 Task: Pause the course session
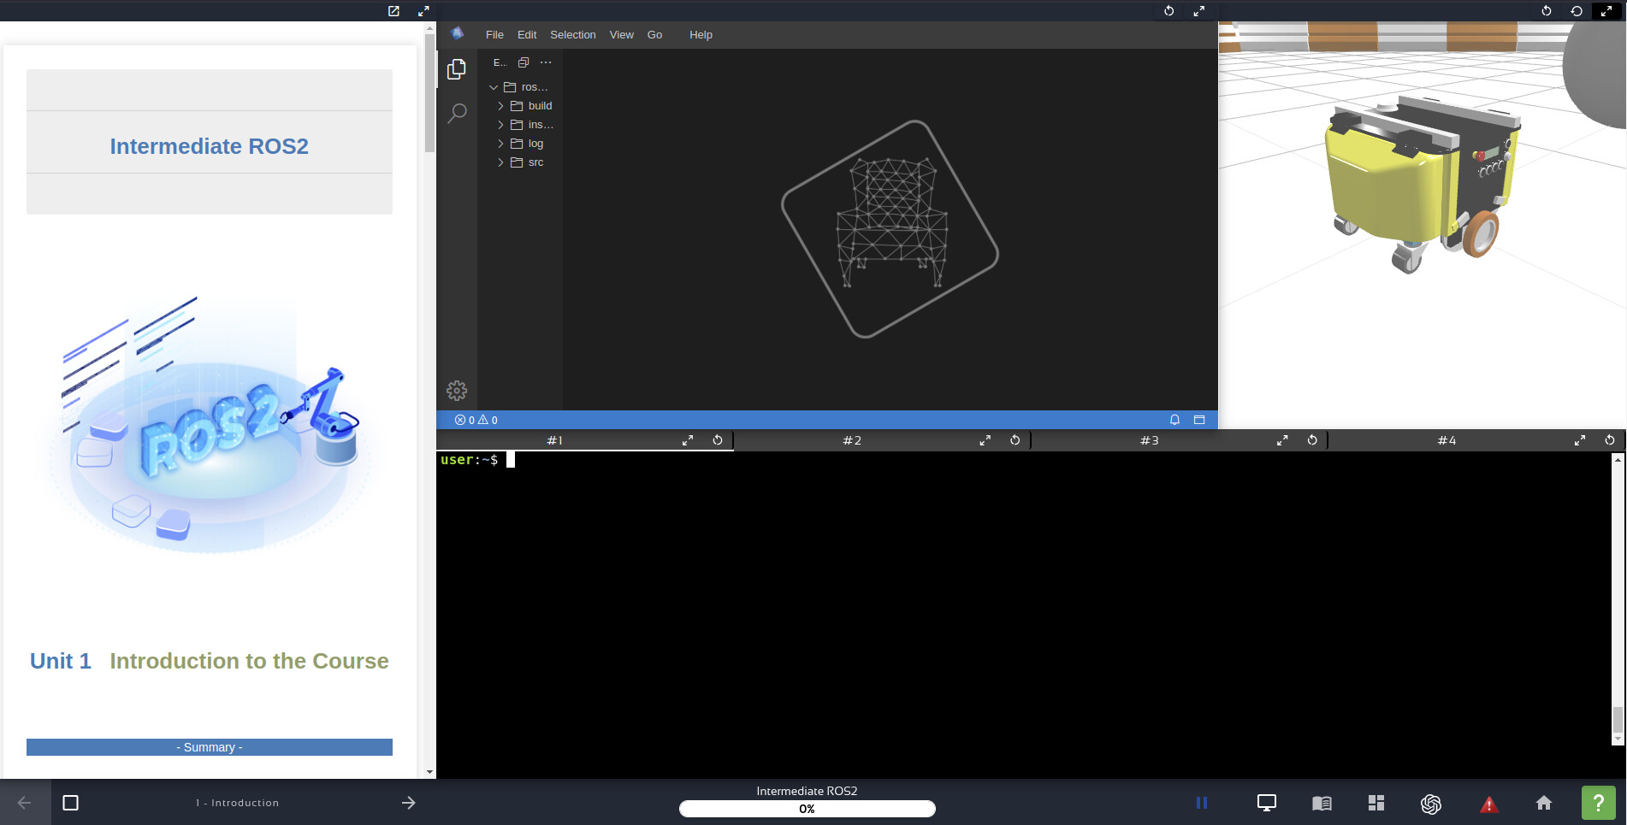[1202, 803]
